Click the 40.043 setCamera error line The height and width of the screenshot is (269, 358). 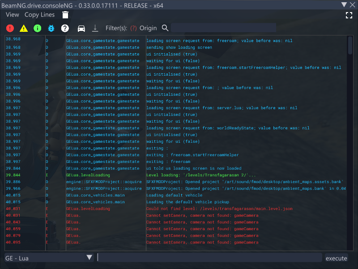(x=202, y=222)
